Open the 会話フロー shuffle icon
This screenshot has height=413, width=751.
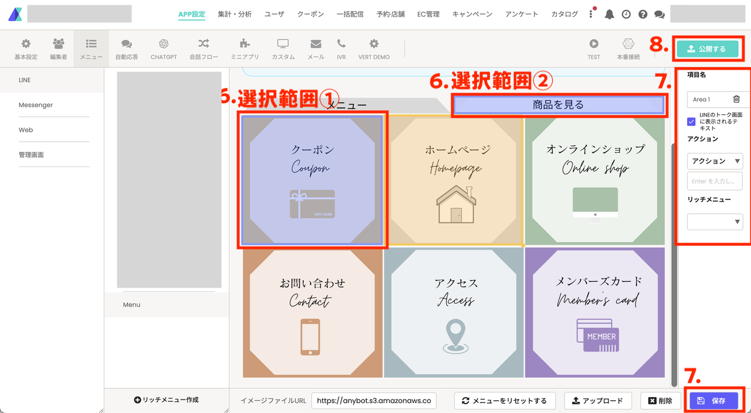click(203, 44)
